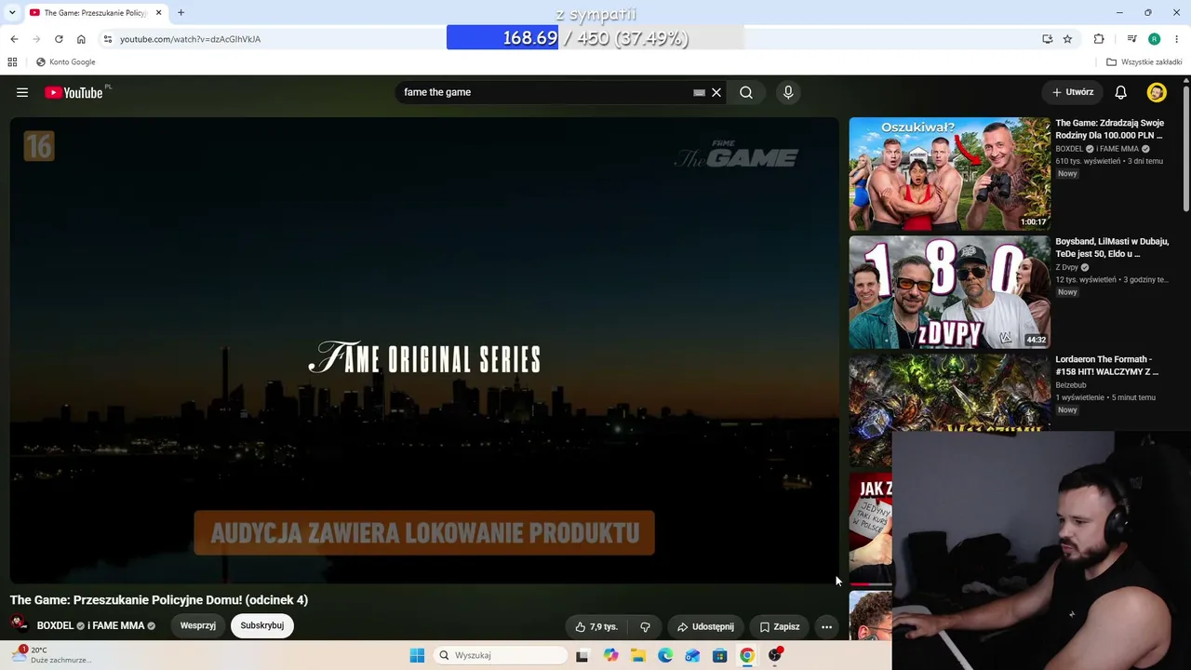Click the address bar URL
1191x670 pixels.
(190, 39)
